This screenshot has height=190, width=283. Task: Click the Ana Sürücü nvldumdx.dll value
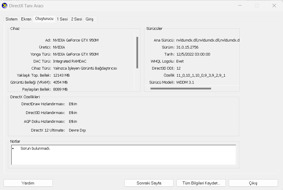208,40
